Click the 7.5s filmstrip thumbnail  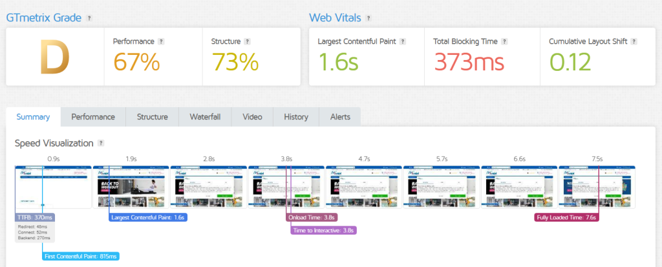pos(597,187)
